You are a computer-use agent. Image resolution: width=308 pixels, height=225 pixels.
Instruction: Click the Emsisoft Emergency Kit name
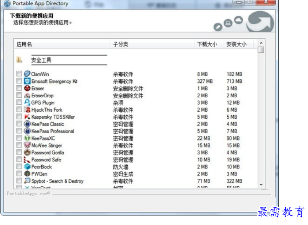click(54, 81)
